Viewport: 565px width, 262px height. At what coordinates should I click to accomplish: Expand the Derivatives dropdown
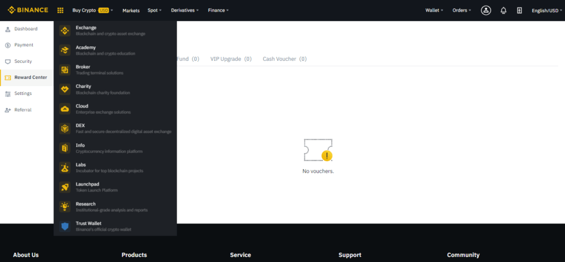pos(185,10)
